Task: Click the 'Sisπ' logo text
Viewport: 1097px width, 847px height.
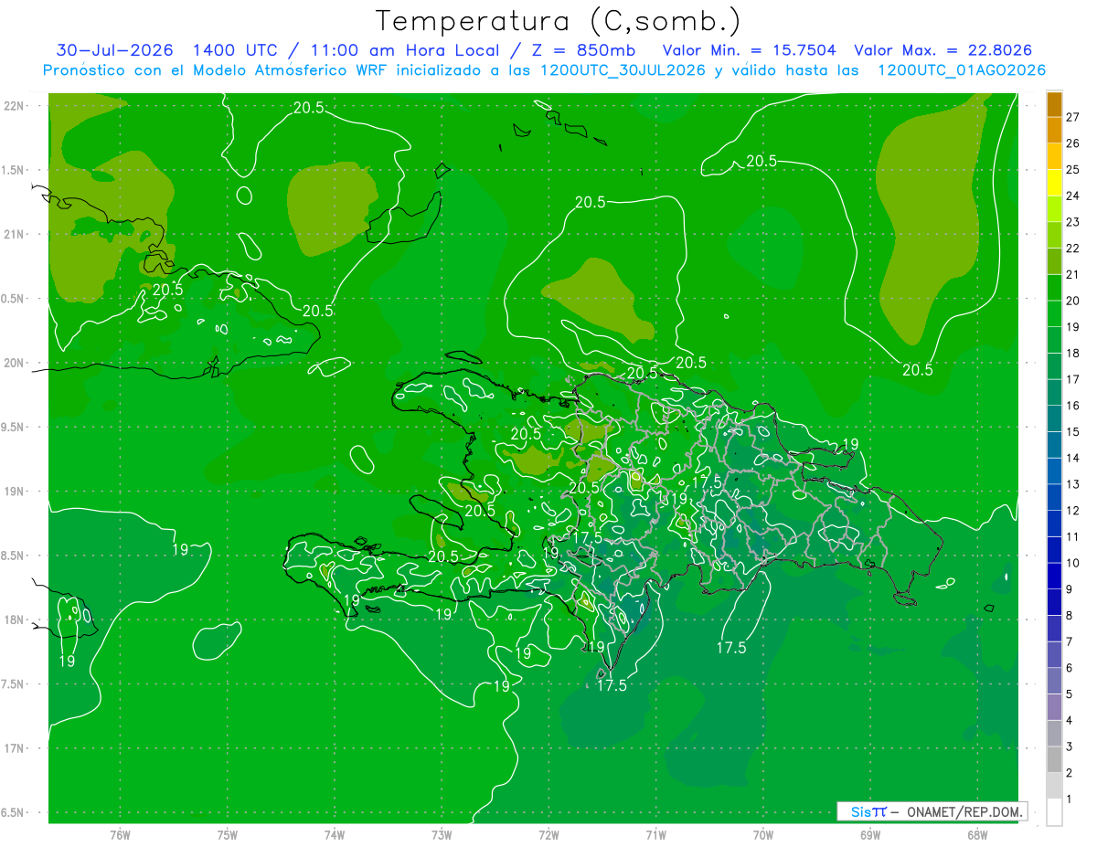Action: (x=868, y=811)
